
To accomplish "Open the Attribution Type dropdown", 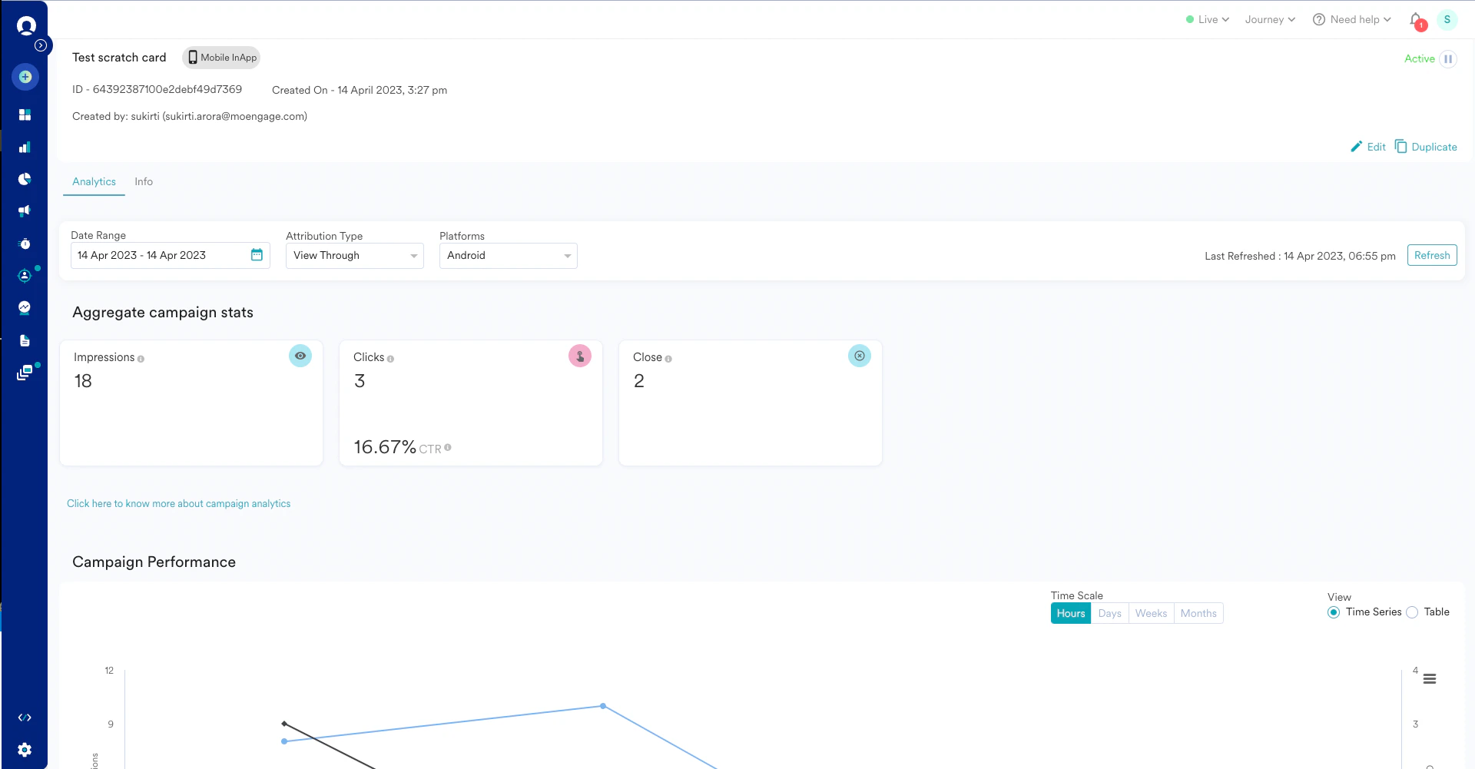I will click(x=354, y=255).
